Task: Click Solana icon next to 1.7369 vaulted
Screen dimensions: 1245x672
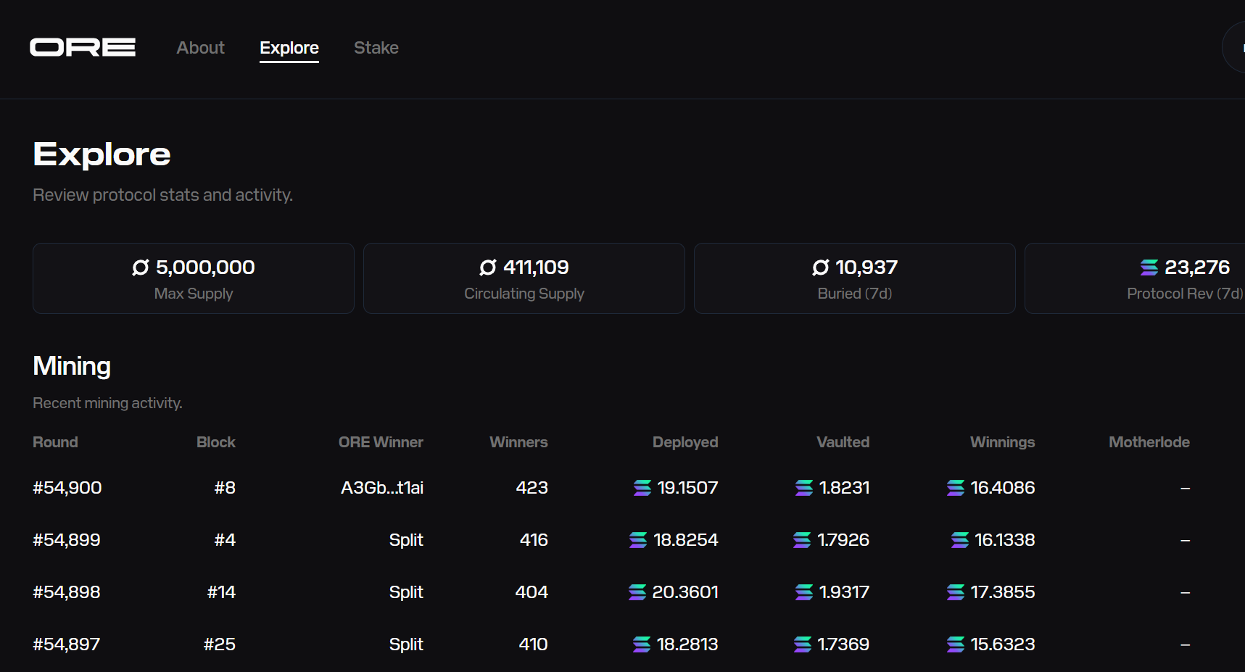Action: 803,644
